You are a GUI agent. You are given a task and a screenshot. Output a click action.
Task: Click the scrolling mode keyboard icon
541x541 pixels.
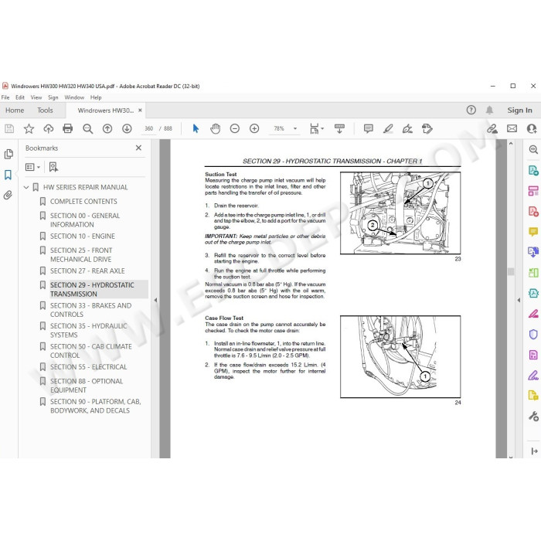point(339,129)
